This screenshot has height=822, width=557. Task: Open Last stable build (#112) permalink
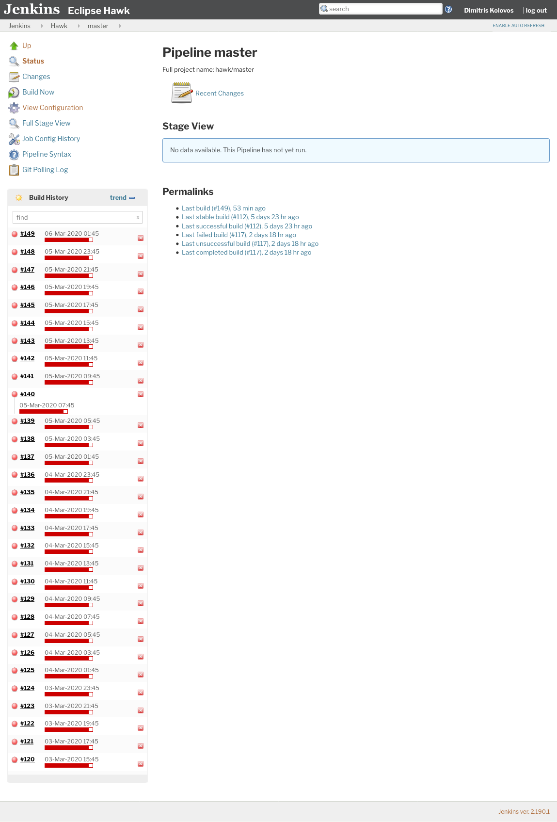pos(240,217)
